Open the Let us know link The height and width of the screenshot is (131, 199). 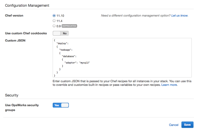coord(180,16)
